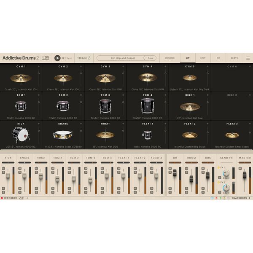The image size is (253, 253).
Task: Open the hamburger menu at top right
Action: (248, 58)
